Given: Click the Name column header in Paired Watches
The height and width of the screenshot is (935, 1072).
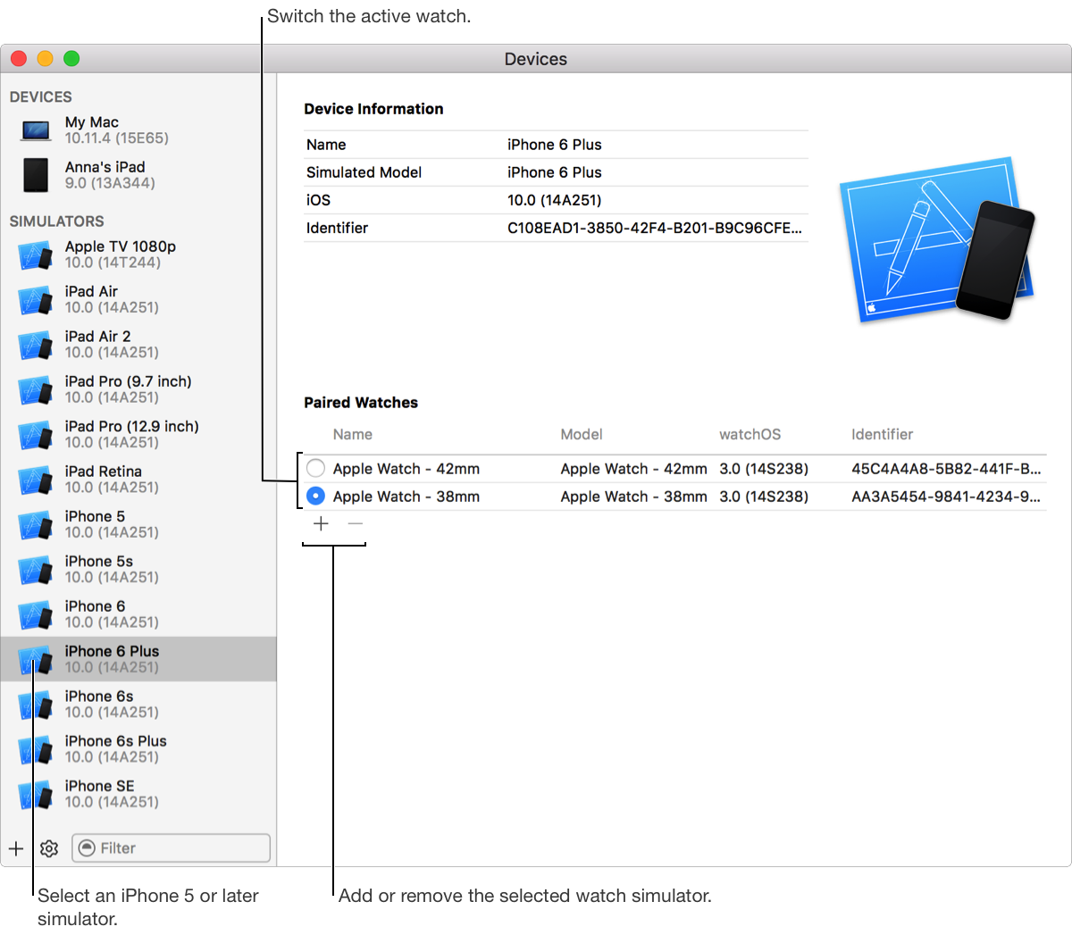Looking at the screenshot, I should tap(353, 434).
